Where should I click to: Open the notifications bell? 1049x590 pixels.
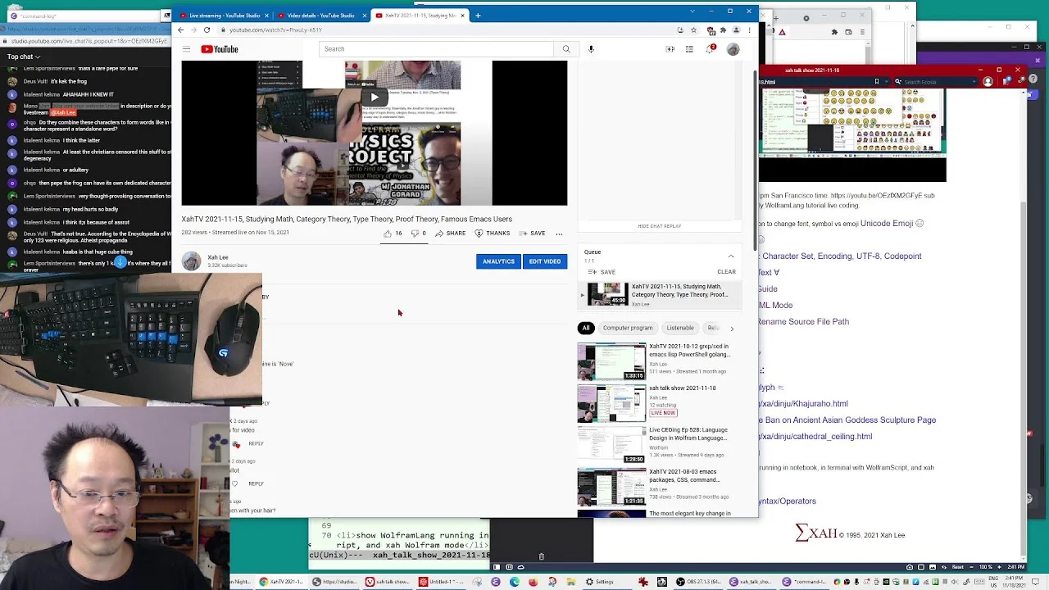(x=710, y=49)
